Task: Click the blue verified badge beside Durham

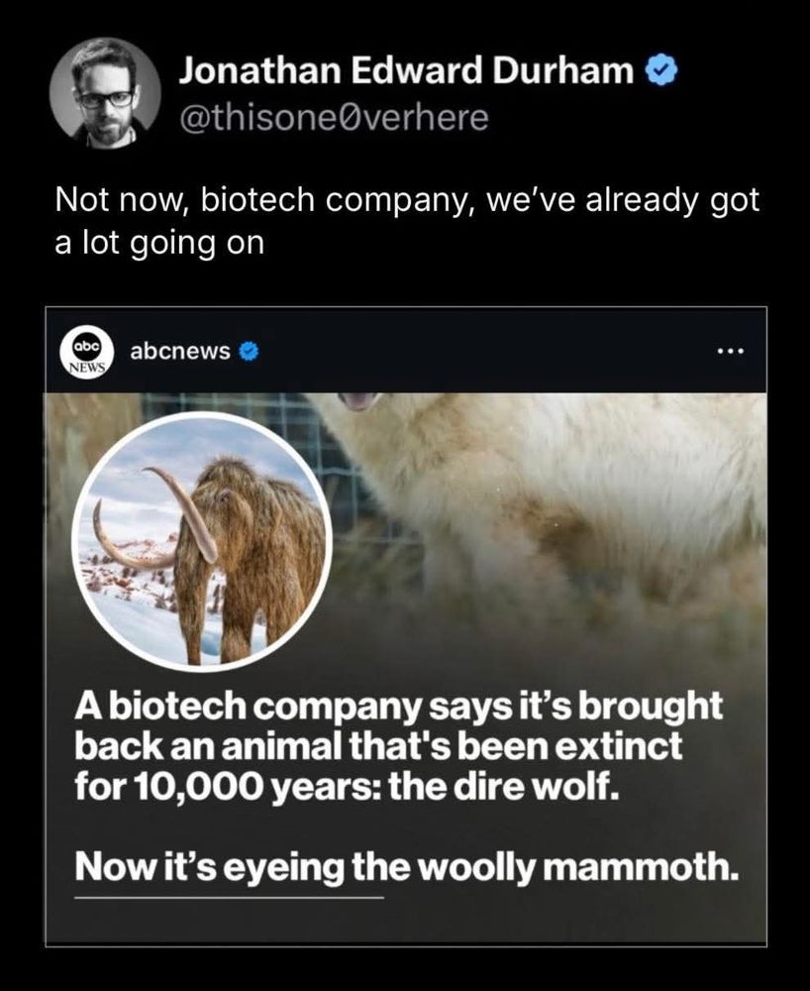Action: click(x=661, y=70)
